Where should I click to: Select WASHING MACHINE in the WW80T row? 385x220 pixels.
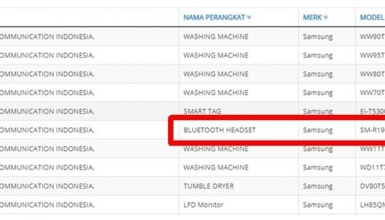pyautogui.click(x=216, y=74)
